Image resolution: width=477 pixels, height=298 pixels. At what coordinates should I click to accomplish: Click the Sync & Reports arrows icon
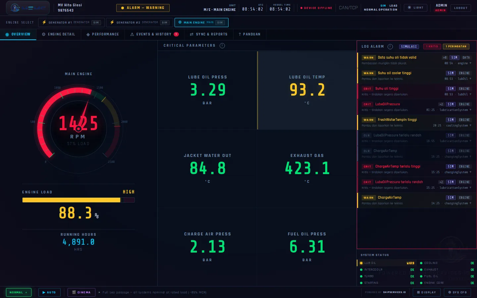(x=191, y=34)
